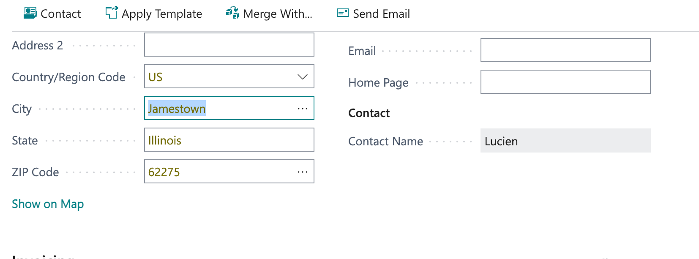This screenshot has width=699, height=259.
Task: Click the Contact card icon in the toolbar
Action: (29, 13)
